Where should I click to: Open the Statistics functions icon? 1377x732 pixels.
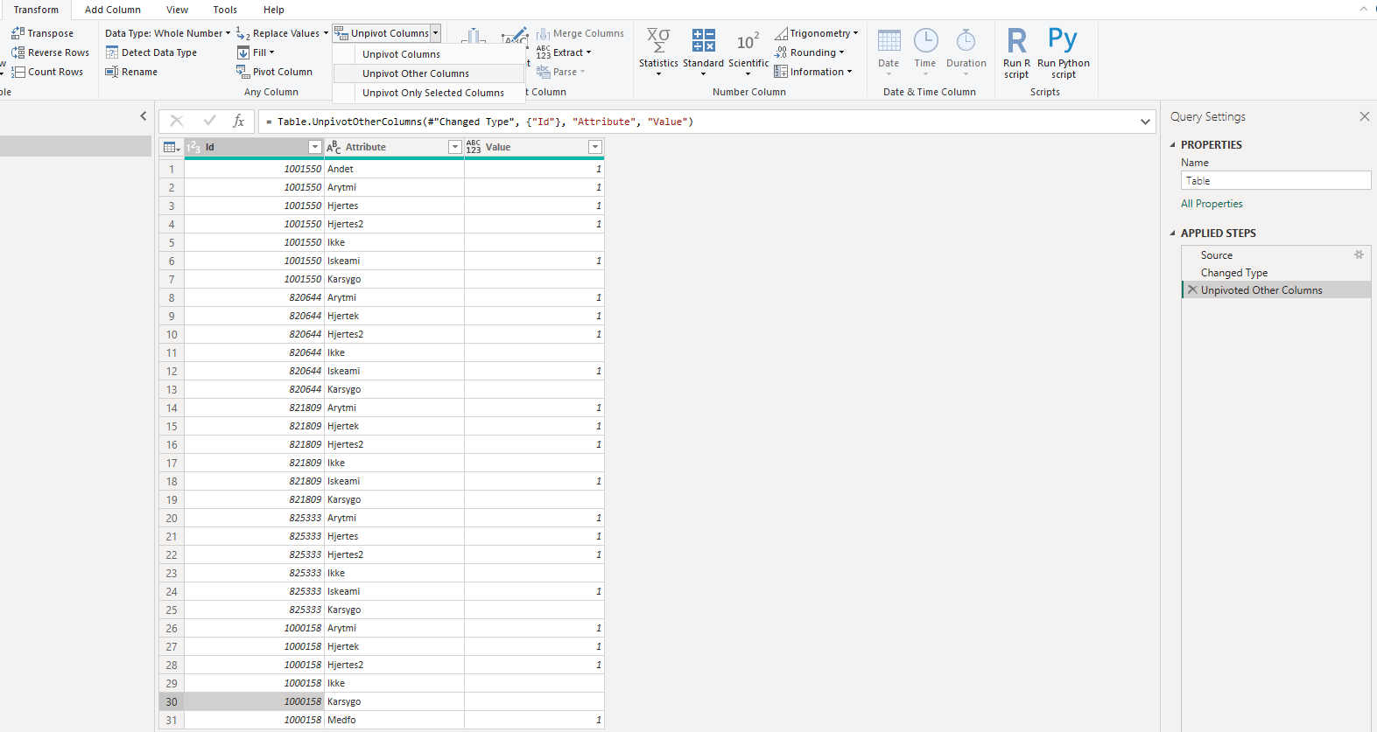[x=658, y=40]
